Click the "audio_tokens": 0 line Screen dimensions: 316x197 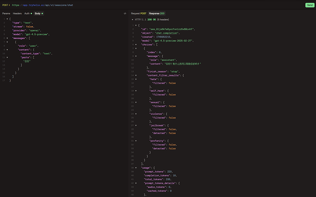point(159,187)
